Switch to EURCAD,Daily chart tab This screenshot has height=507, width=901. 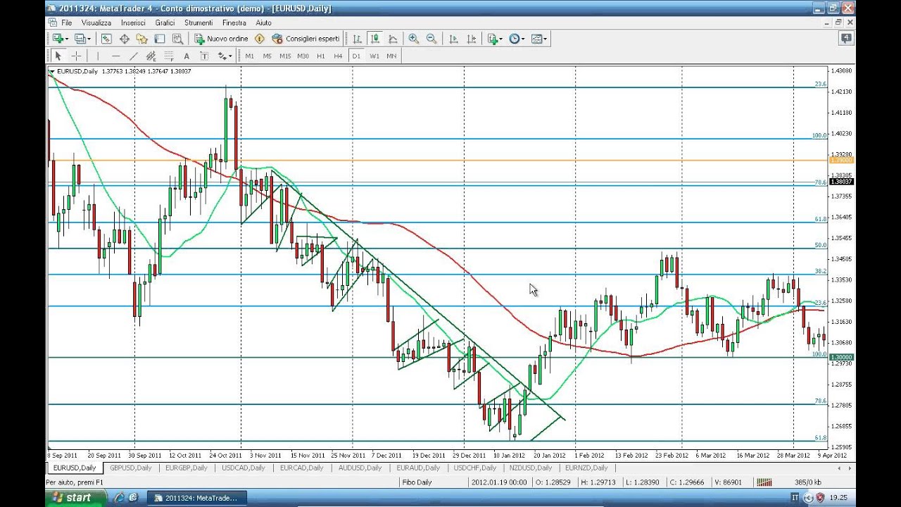point(301,468)
